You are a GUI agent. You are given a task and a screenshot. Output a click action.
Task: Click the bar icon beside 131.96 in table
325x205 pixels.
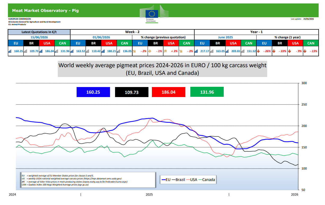(x=57, y=51)
